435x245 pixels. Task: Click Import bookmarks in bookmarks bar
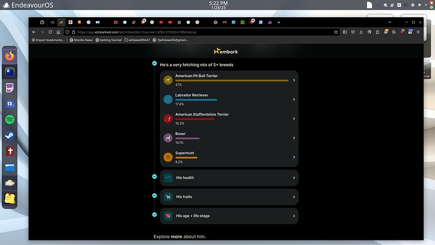pos(48,40)
